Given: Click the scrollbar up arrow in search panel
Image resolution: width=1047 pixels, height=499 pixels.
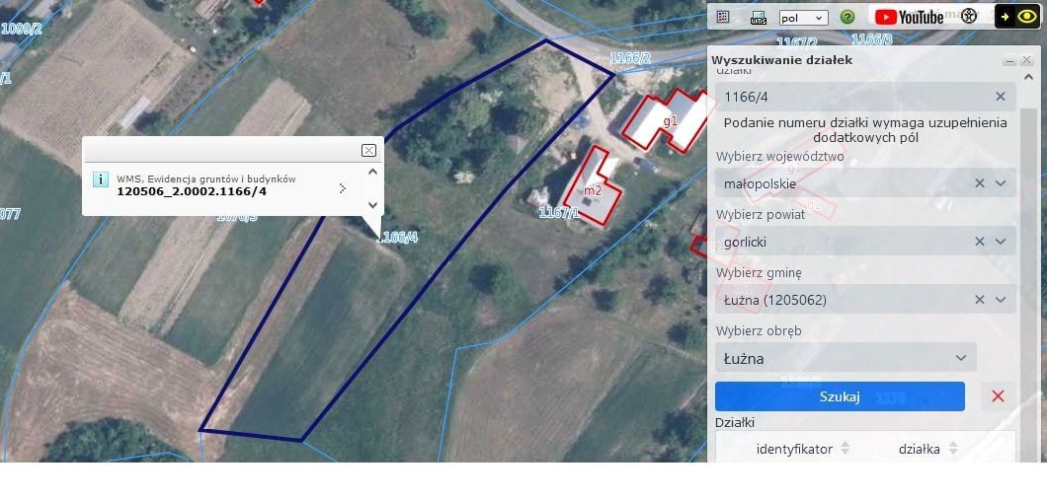Looking at the screenshot, I should (x=1028, y=76).
